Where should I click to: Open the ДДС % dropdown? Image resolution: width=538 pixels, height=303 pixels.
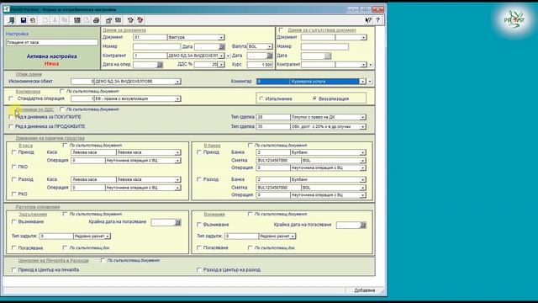[221, 65]
